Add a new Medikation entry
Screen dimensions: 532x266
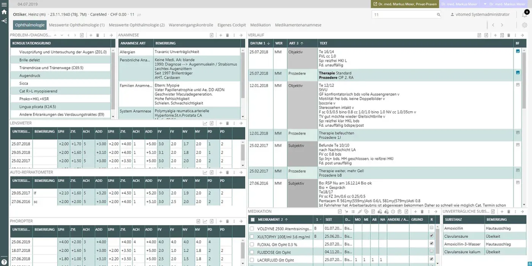point(415,212)
